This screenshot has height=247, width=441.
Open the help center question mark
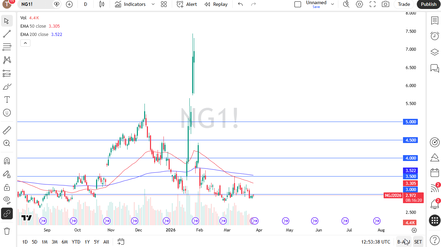(434, 240)
